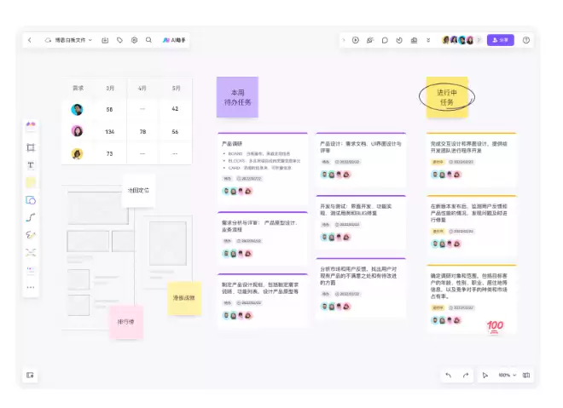
Task: Open more tools three-dot menu
Action: (31, 287)
